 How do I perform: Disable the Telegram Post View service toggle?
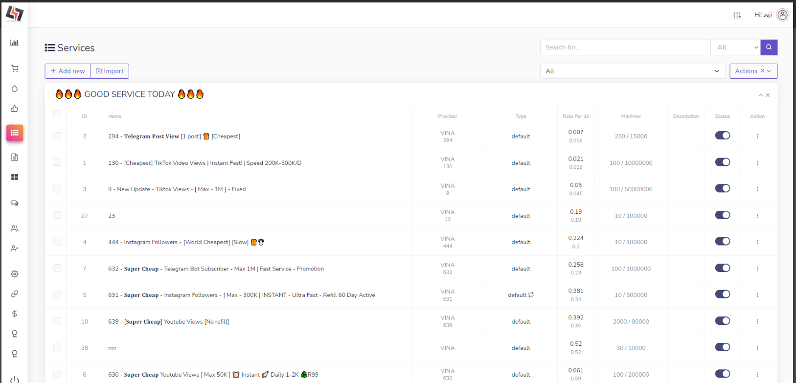tap(722, 135)
